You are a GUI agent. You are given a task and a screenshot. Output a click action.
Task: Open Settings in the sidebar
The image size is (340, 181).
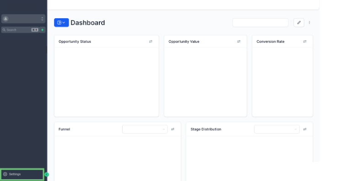tap(22, 174)
